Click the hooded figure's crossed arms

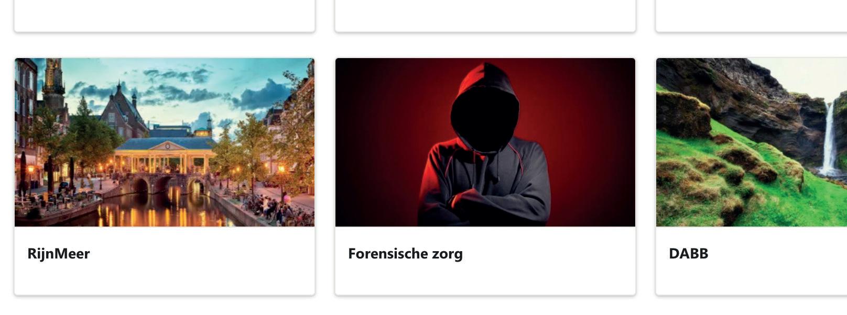(x=485, y=201)
